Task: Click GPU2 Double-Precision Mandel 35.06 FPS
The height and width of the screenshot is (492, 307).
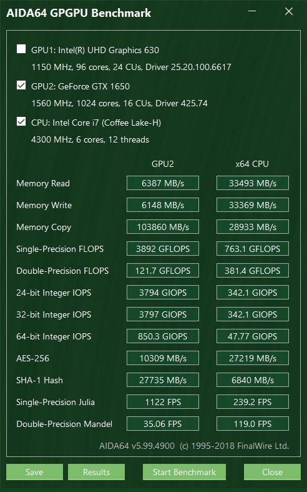Action: click(163, 424)
